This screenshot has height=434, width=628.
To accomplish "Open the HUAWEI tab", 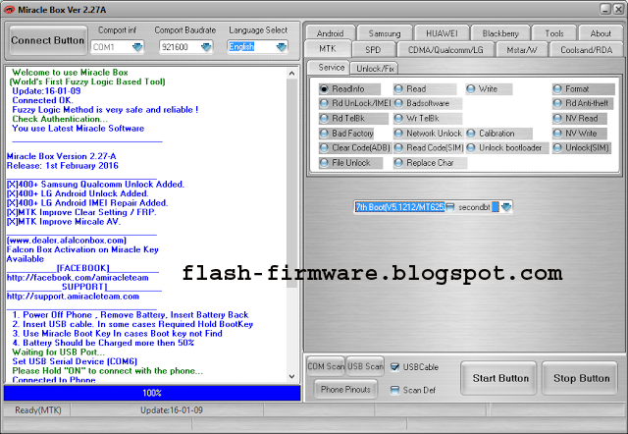I will [x=442, y=33].
